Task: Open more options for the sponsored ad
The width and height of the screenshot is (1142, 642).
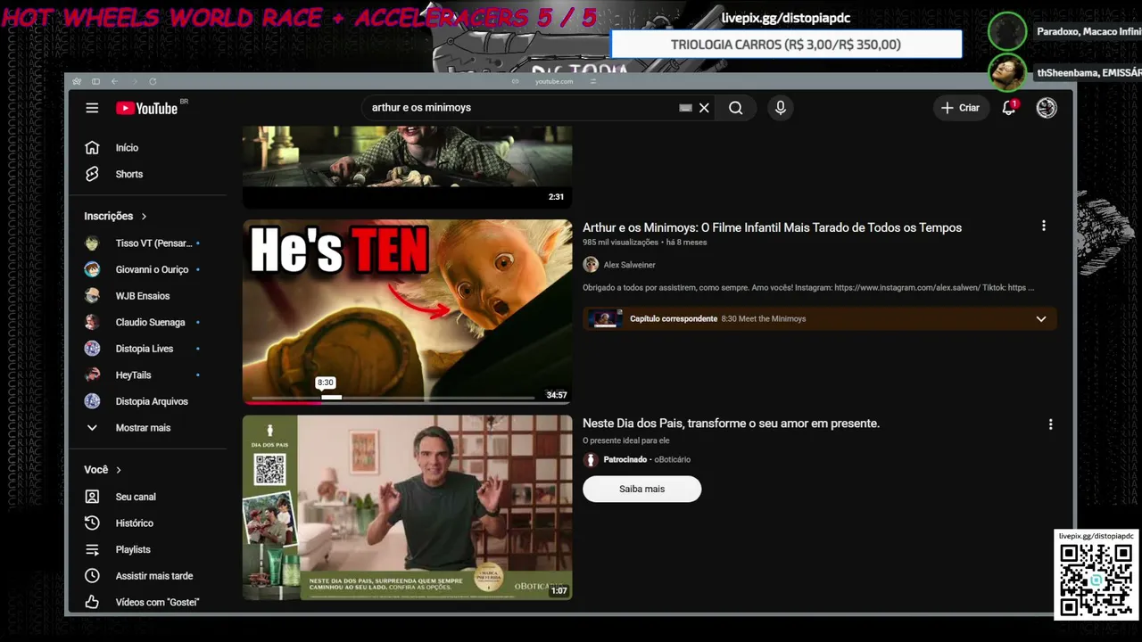Action: click(x=1050, y=424)
